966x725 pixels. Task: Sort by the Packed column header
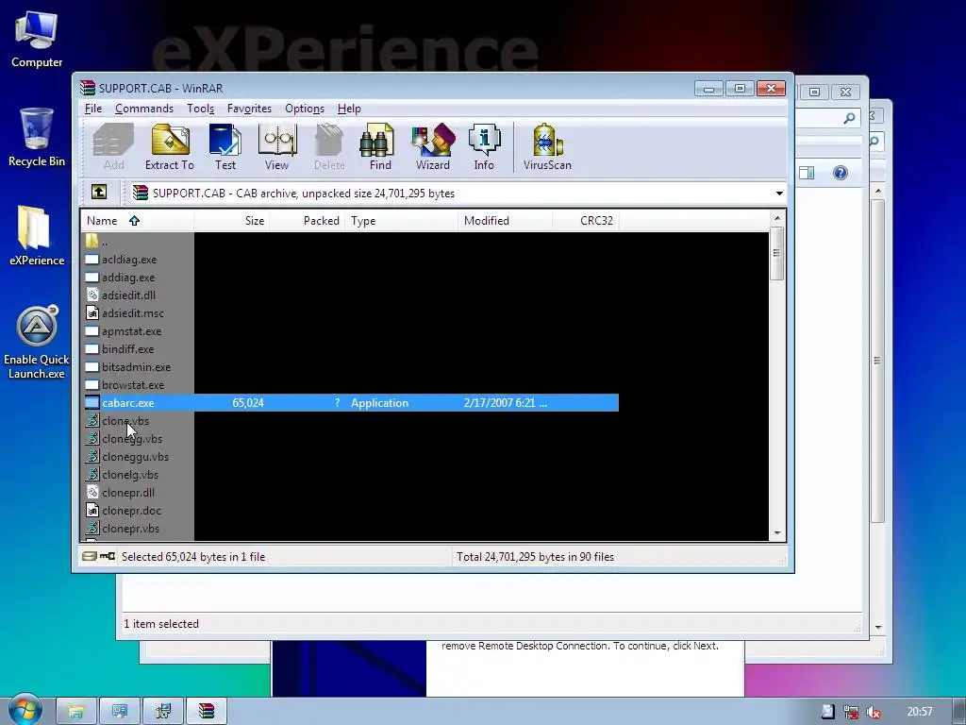click(308, 221)
